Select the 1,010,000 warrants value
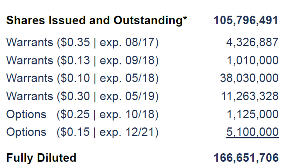This screenshot has width=286, height=166. click(253, 60)
